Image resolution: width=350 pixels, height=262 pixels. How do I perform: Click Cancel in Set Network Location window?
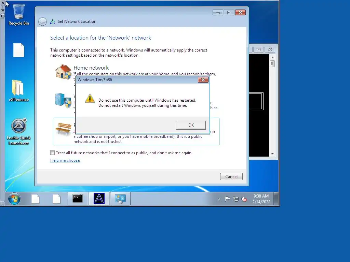(x=231, y=176)
